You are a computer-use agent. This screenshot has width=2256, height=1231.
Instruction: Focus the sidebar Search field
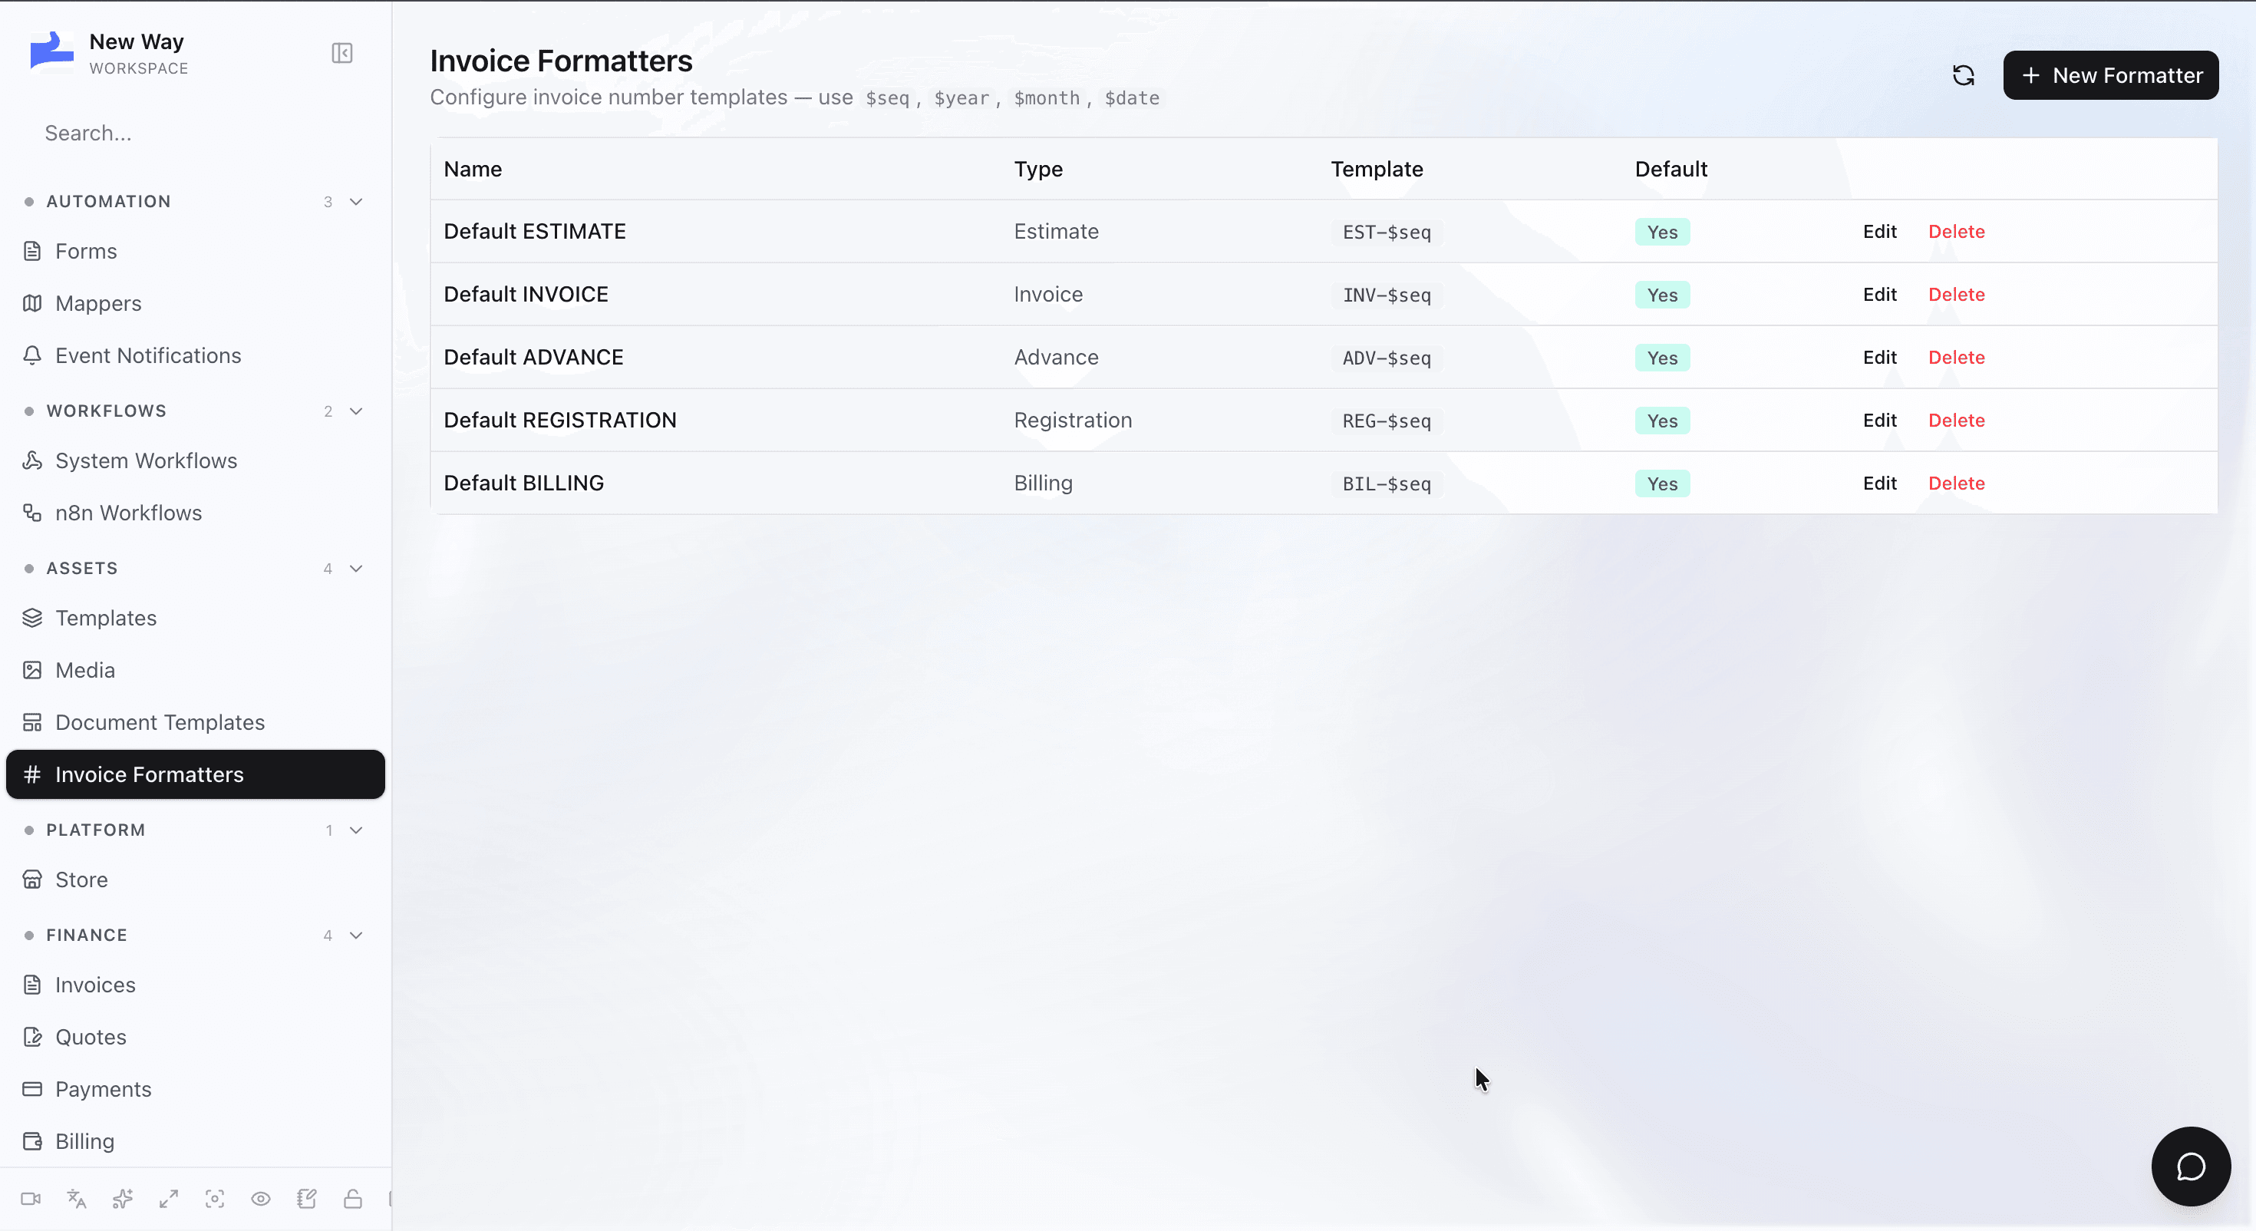(196, 134)
